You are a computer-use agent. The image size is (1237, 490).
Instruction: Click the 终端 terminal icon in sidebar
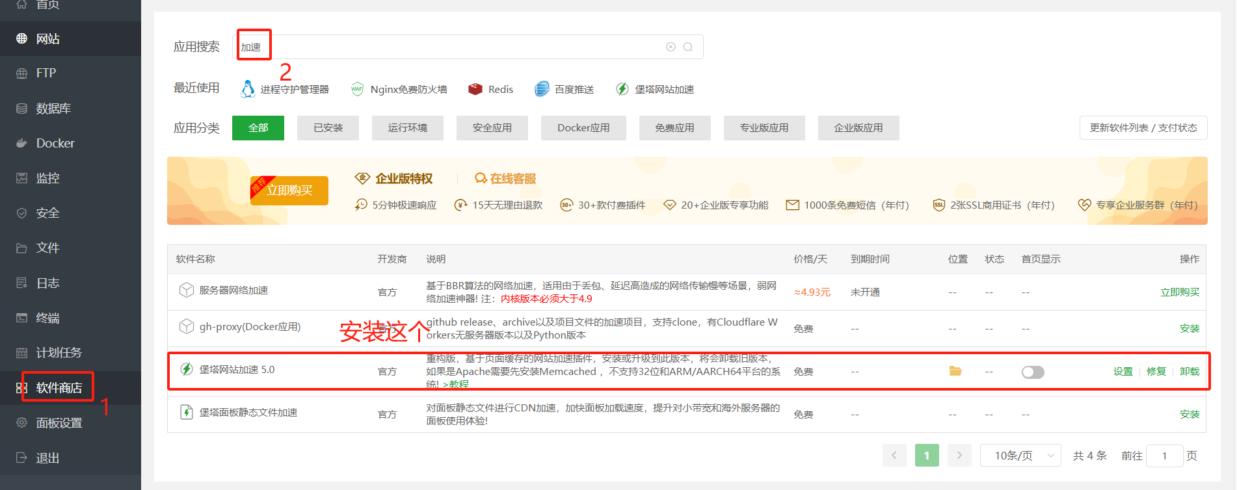coord(21,318)
